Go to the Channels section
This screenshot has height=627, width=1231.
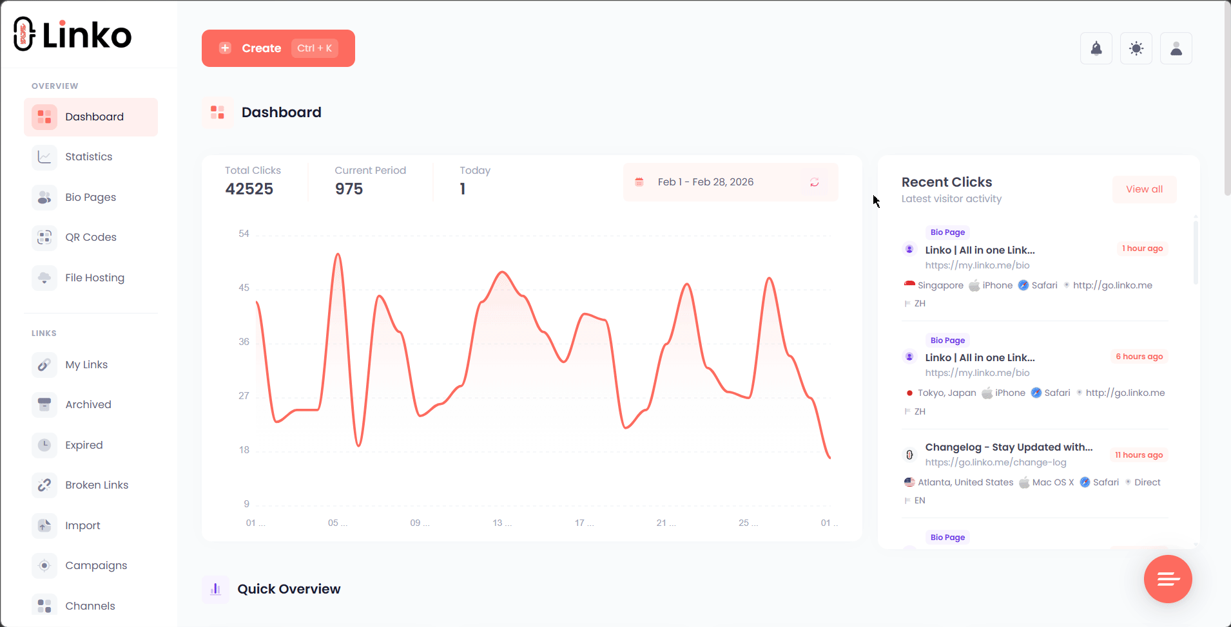click(90, 606)
